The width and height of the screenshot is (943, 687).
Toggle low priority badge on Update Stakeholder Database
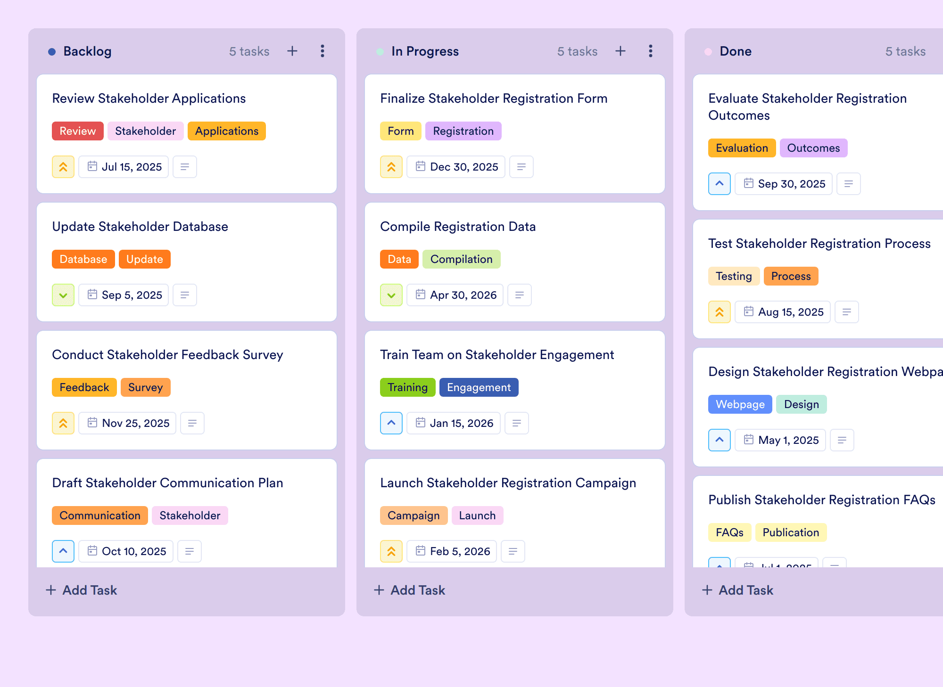pyautogui.click(x=63, y=295)
